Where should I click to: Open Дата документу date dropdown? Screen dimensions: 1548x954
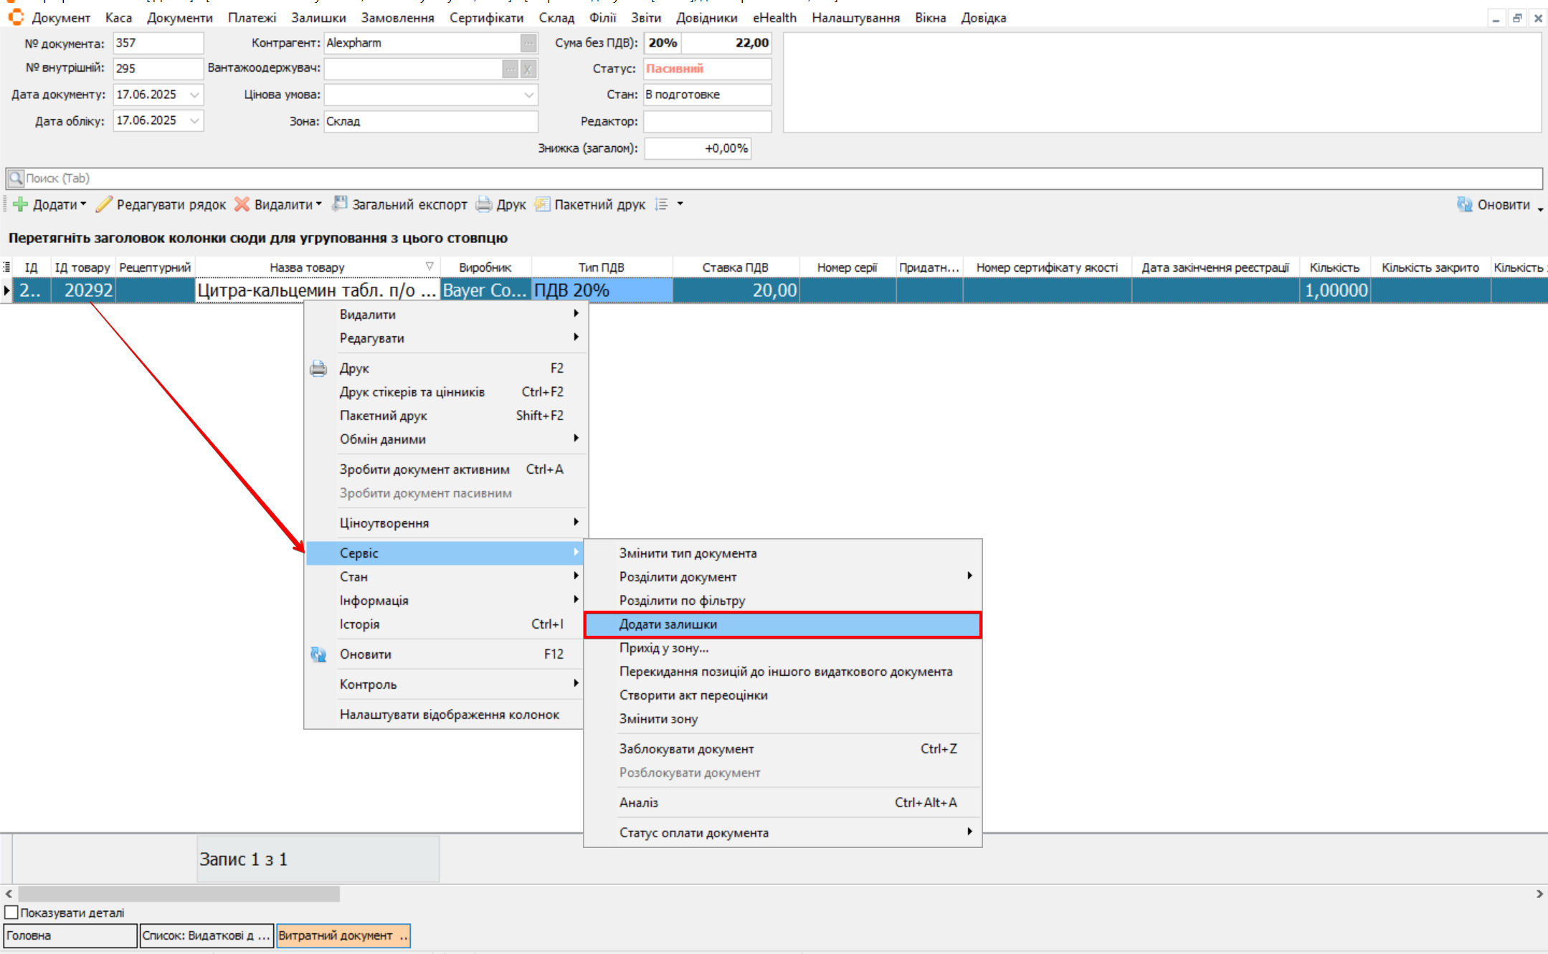point(194,95)
